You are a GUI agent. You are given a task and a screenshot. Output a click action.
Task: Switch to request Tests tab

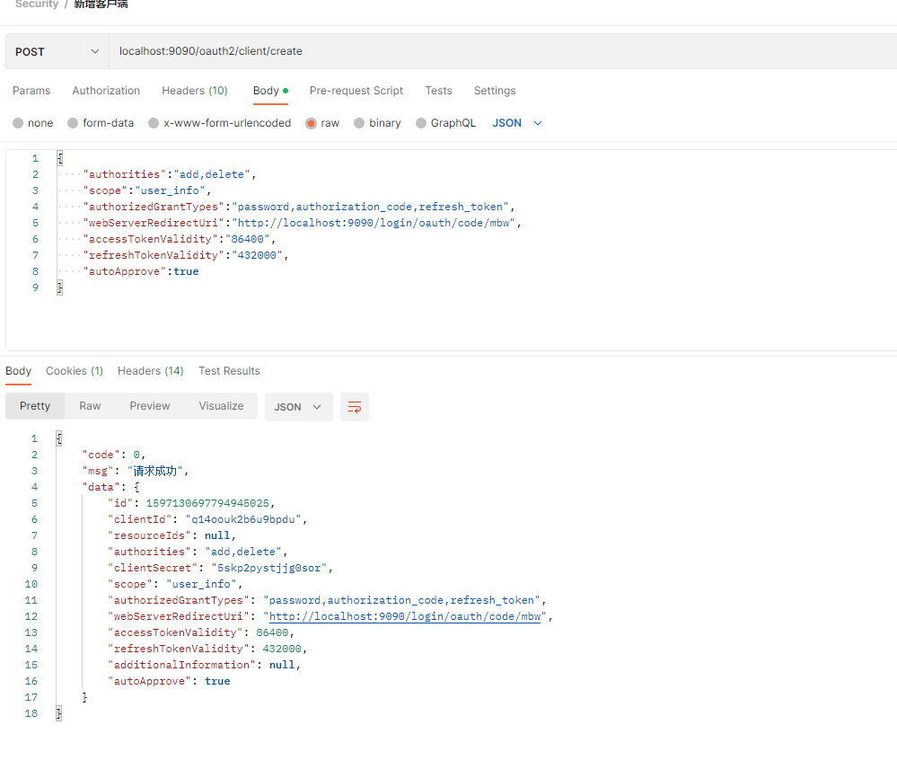coord(438,91)
